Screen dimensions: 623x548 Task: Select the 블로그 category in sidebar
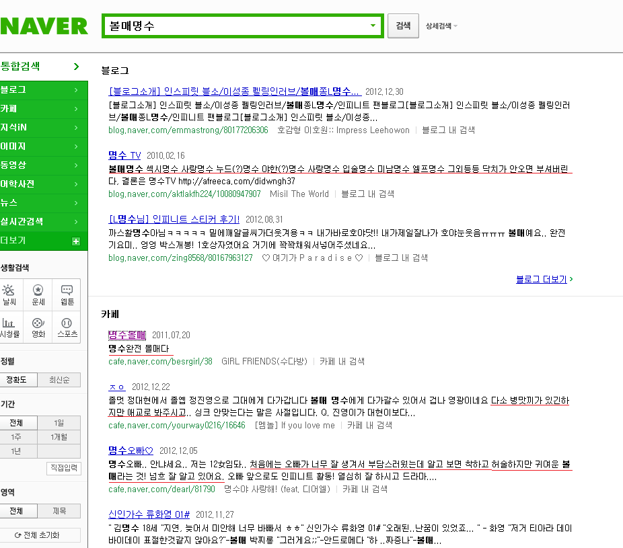tap(44, 89)
